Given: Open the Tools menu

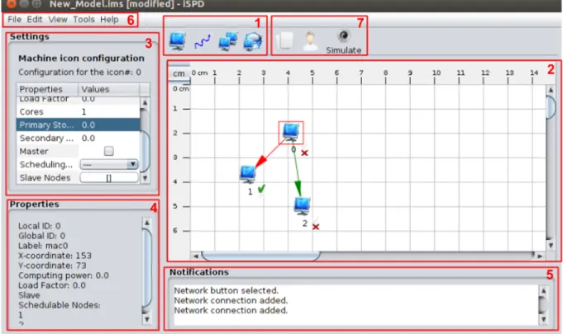Looking at the screenshot, I should click(x=84, y=19).
